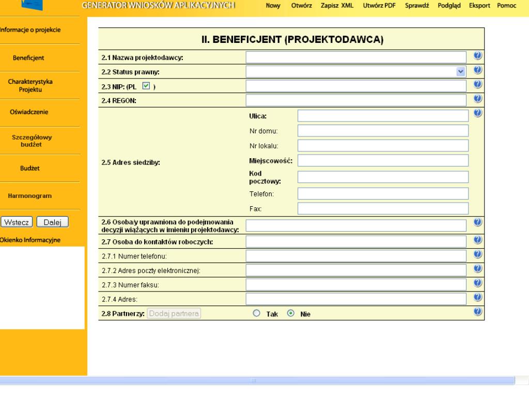Click the Okienko Informacyjne text area
Screen dimensions: 529x397
42,287
